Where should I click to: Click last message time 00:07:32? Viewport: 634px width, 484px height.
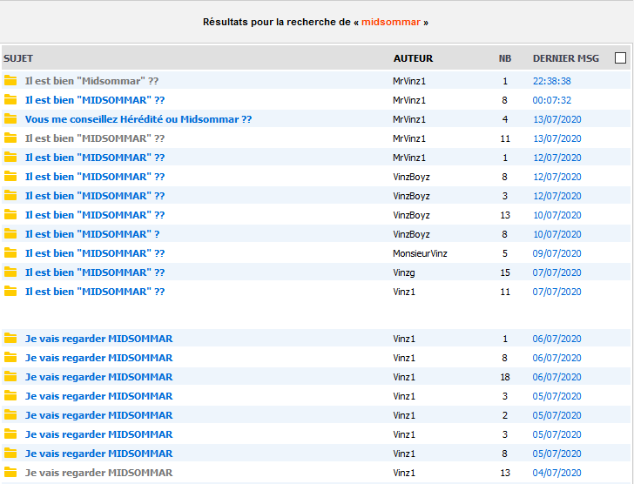551,100
